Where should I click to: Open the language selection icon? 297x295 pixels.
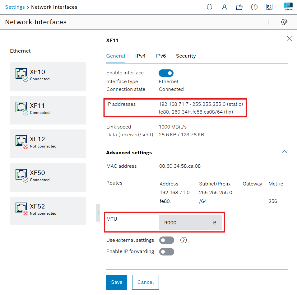click(269, 7)
